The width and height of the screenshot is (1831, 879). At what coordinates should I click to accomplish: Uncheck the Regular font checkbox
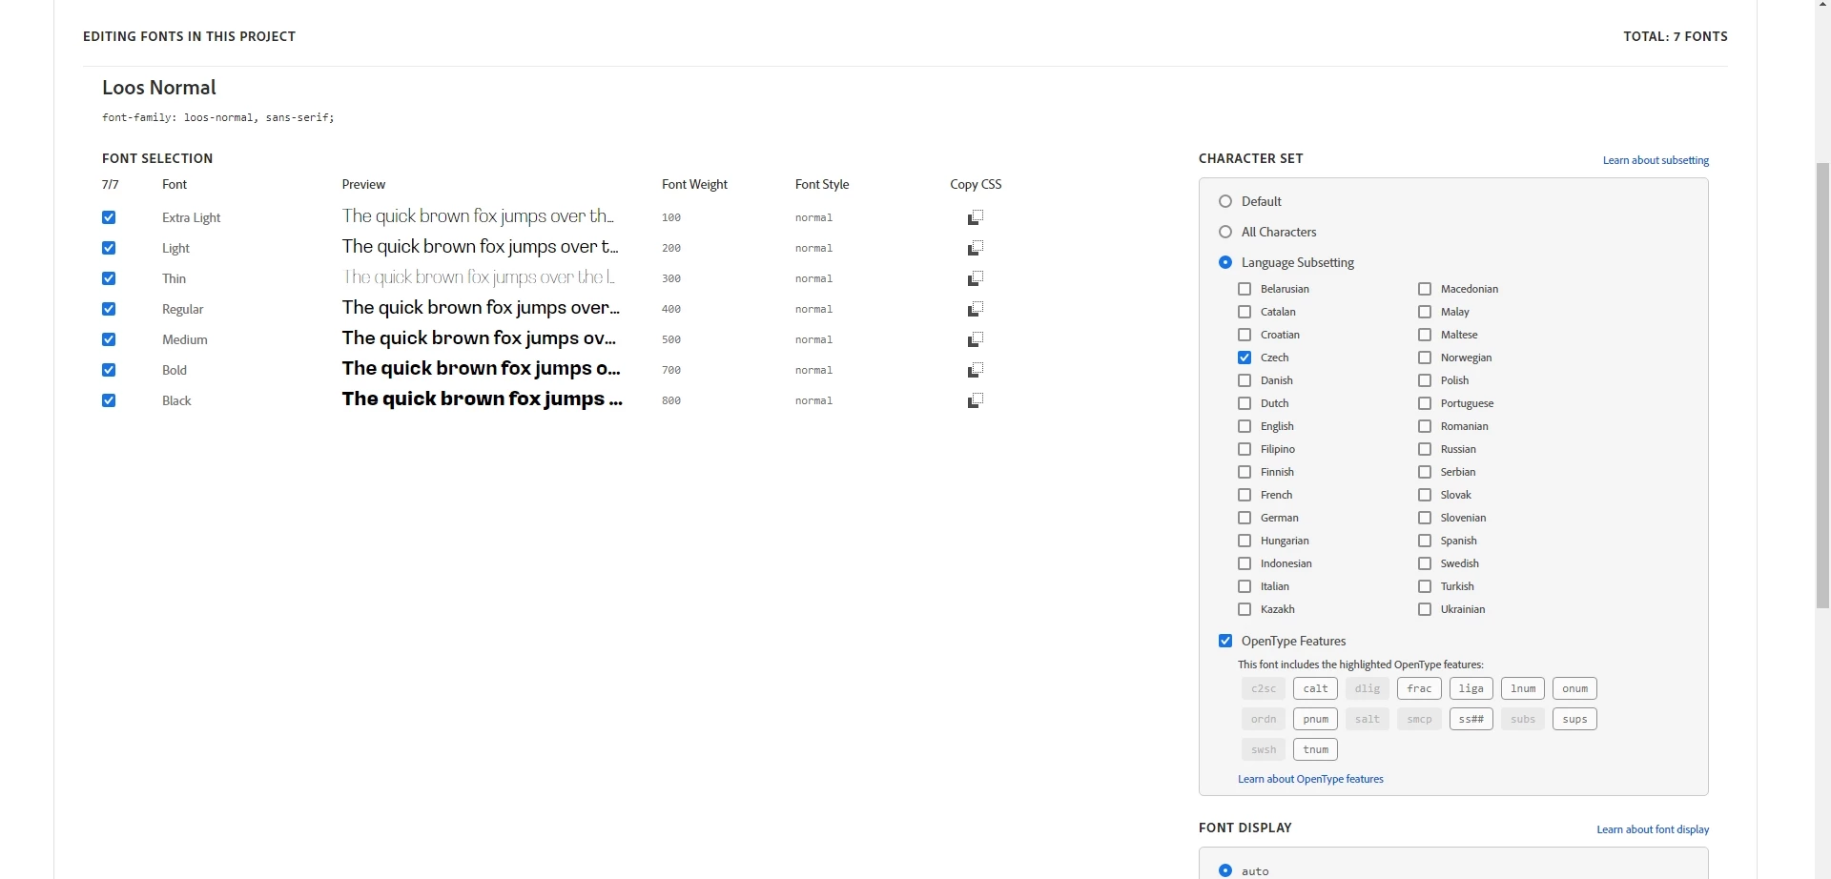tap(109, 309)
